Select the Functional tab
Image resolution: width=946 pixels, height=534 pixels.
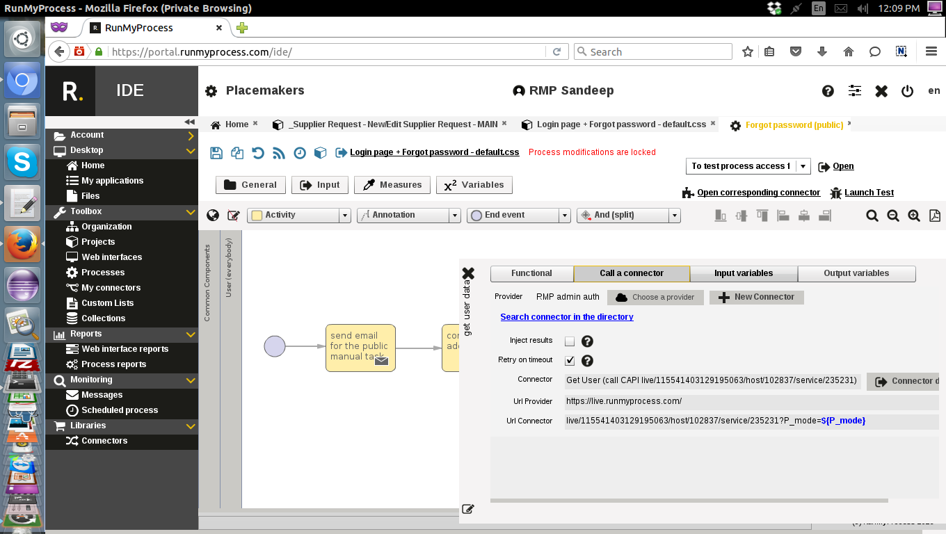point(531,273)
